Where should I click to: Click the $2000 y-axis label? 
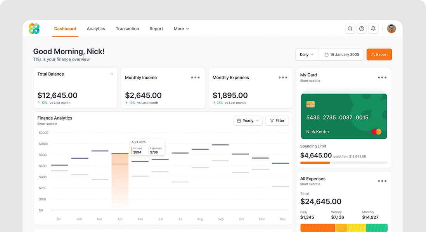(x=43, y=133)
